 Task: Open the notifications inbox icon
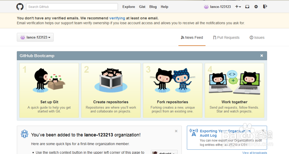coord(247,7)
